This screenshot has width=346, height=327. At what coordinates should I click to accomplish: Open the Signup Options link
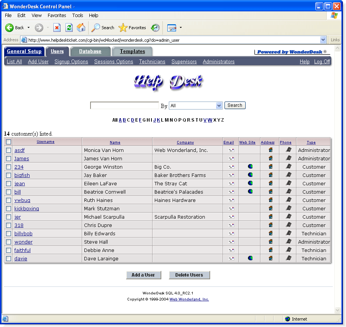[71, 62]
